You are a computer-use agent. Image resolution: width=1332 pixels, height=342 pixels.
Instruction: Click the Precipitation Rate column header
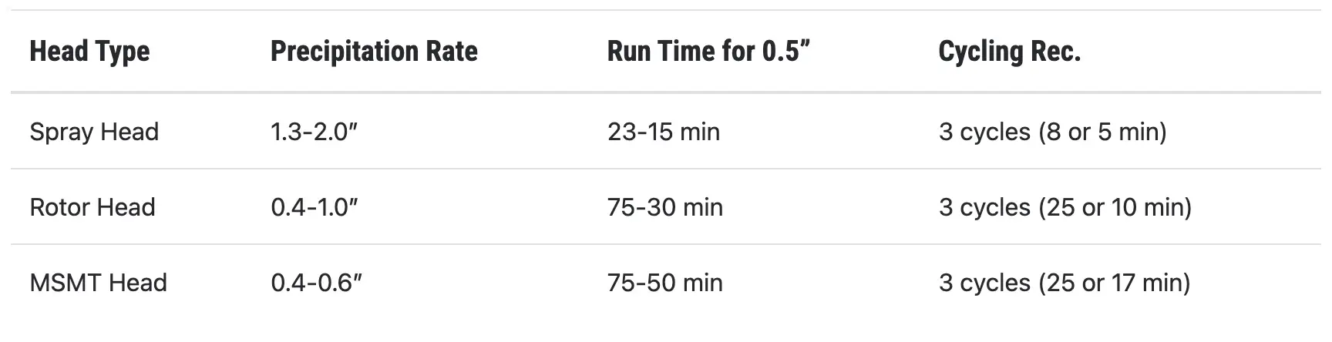point(374,52)
